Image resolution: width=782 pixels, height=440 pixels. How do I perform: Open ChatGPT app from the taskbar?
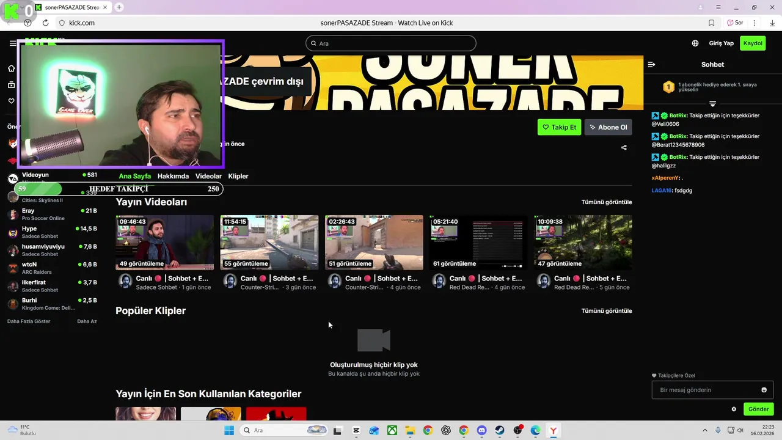coord(445,430)
